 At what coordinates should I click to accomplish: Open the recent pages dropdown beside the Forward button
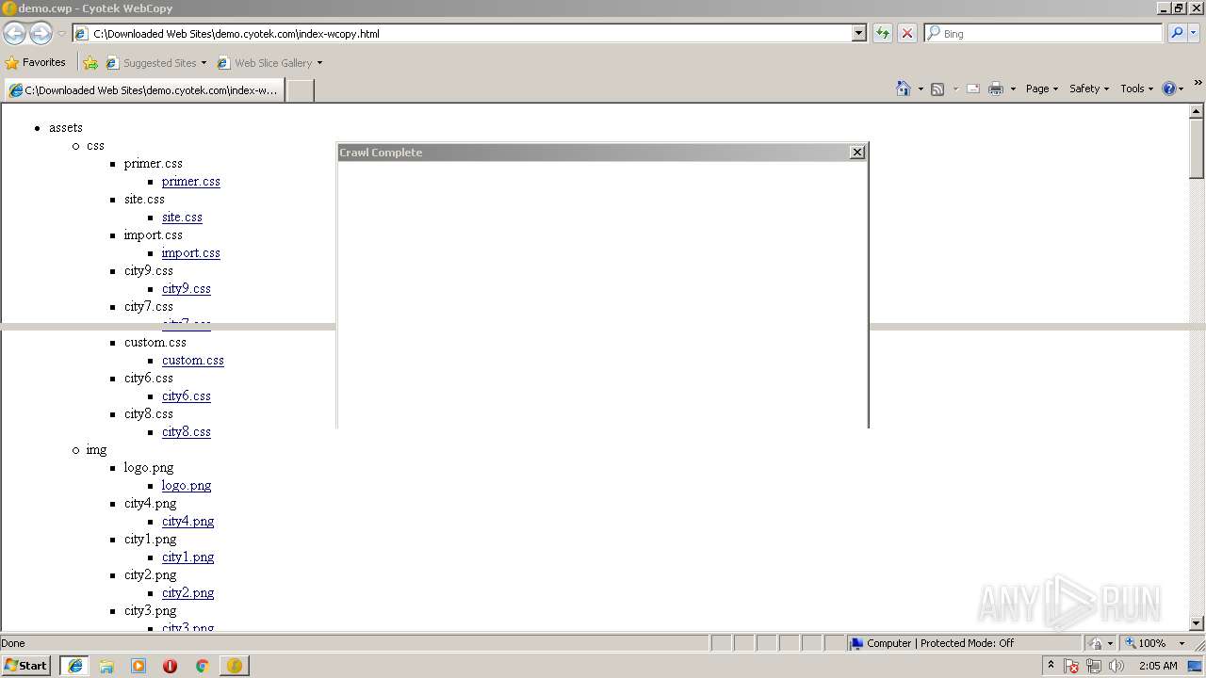61,33
